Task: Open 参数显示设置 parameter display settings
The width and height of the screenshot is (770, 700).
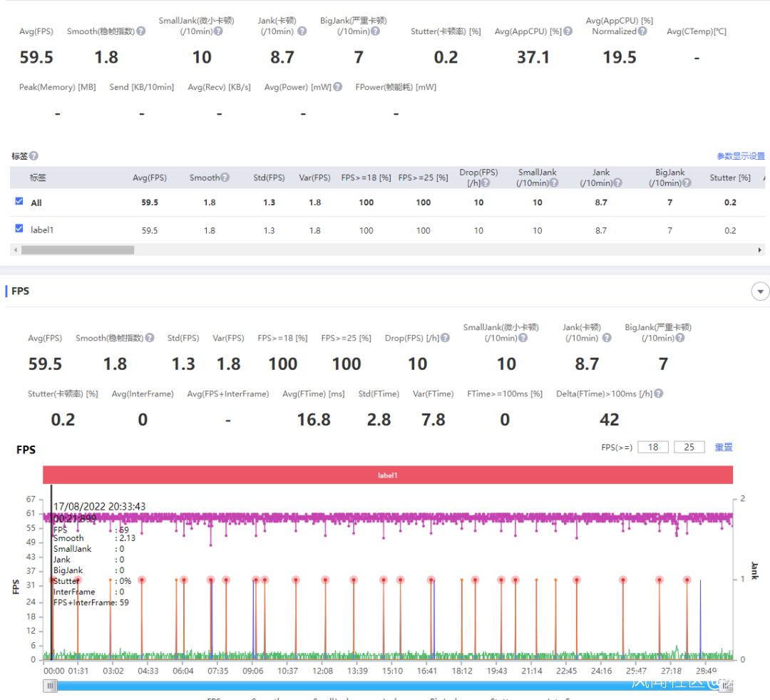Action: 741,156
